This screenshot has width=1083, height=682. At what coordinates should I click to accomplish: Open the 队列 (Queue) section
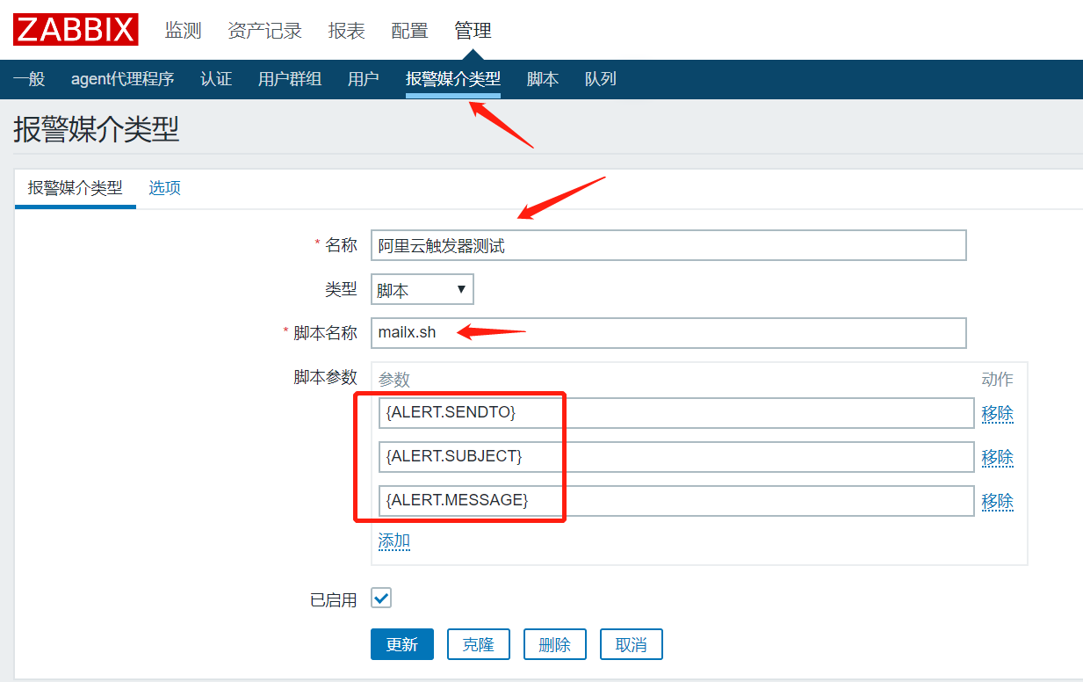click(x=600, y=78)
